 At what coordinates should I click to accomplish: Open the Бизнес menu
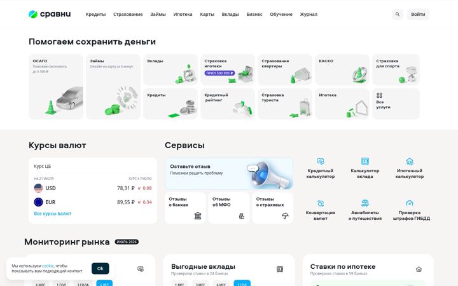coord(254,14)
